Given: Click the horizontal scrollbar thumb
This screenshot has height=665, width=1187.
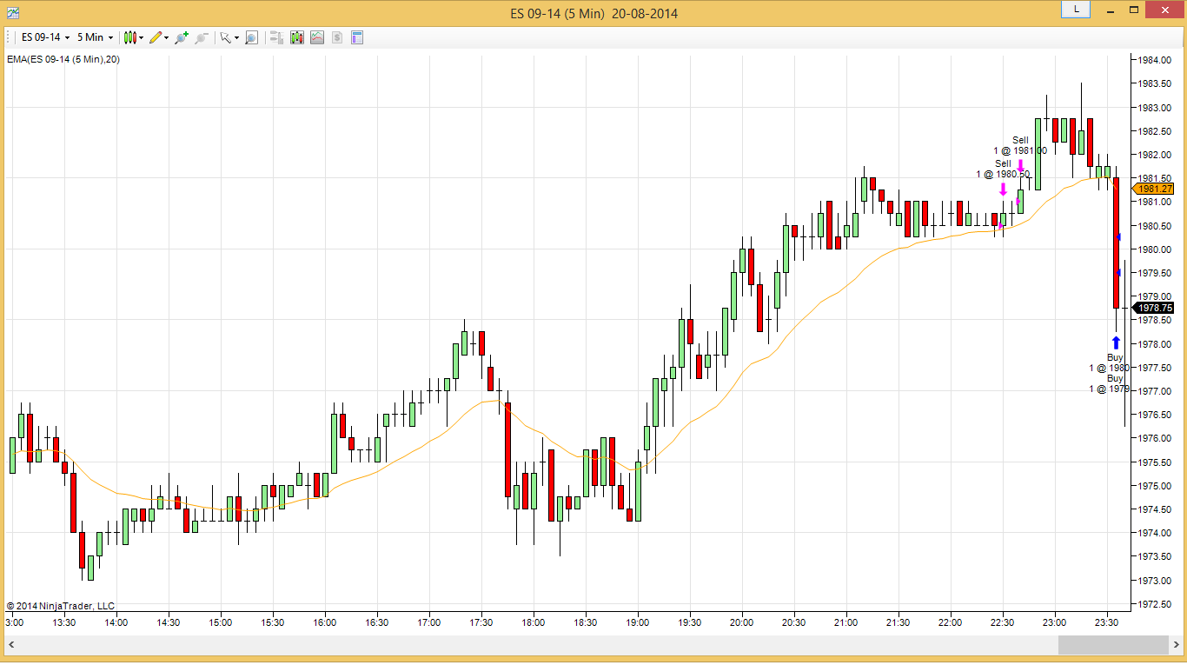Looking at the screenshot, I should click(1113, 644).
